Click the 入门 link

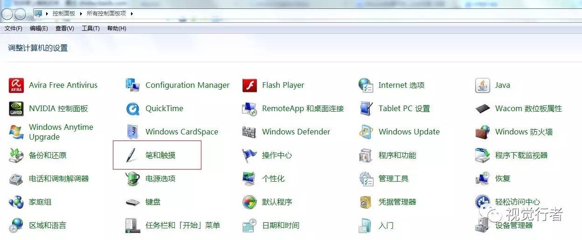tap(386, 225)
